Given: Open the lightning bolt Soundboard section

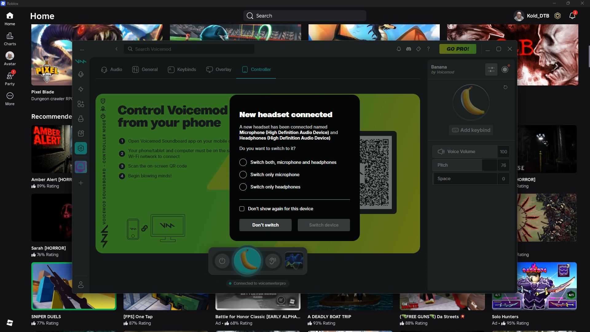Looking at the screenshot, I should click(x=81, y=89).
